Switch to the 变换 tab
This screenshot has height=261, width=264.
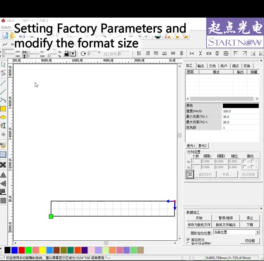pos(247,66)
